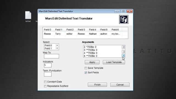Click the Select list up arrow
The height and width of the screenshot is (99, 176).
tap(57, 45)
